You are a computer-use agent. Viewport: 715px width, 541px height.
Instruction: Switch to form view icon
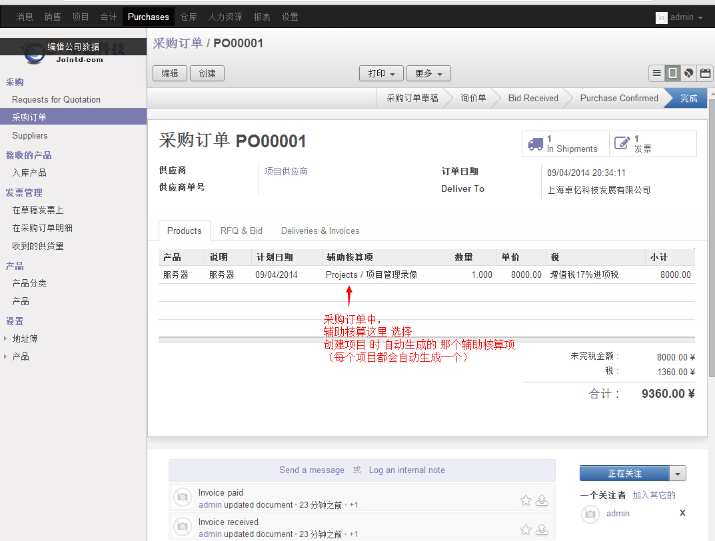point(673,73)
